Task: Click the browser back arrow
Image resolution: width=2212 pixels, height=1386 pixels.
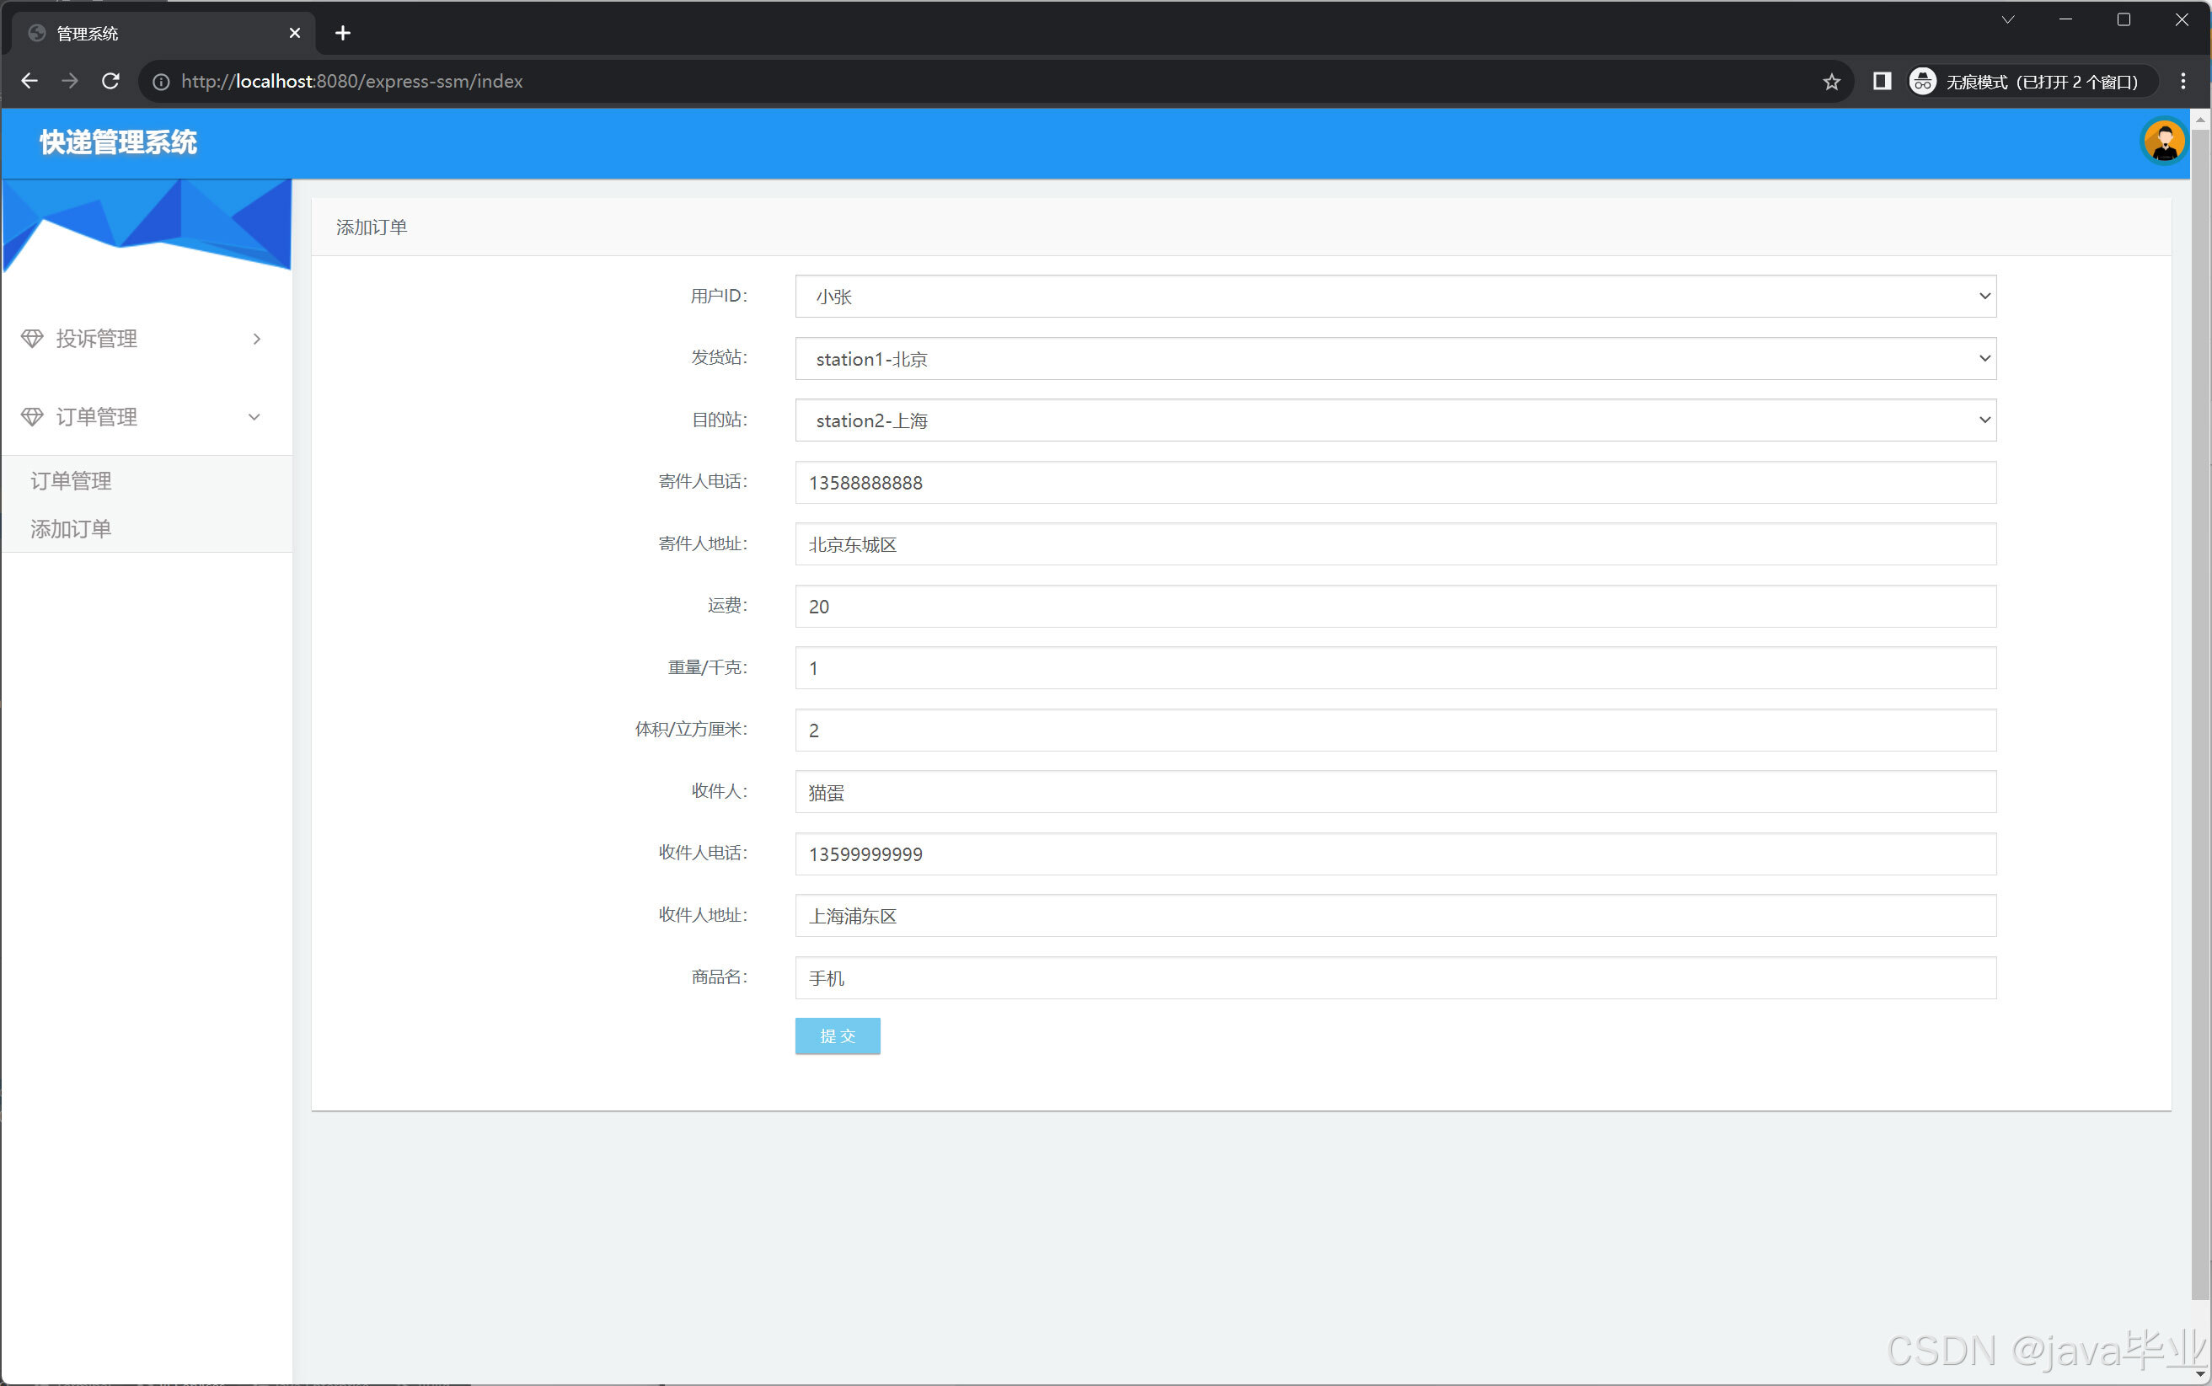Action: 29,82
